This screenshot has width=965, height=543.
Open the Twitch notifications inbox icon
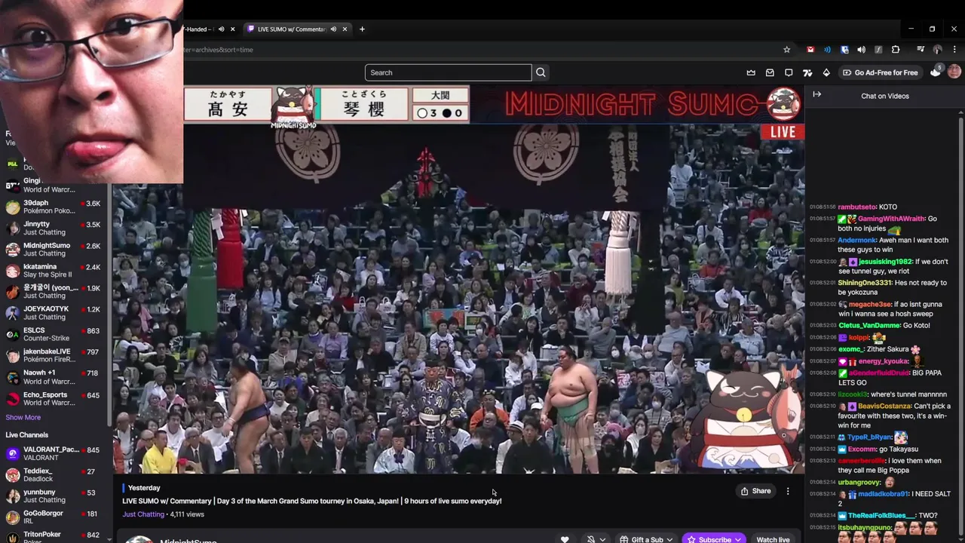tap(770, 72)
